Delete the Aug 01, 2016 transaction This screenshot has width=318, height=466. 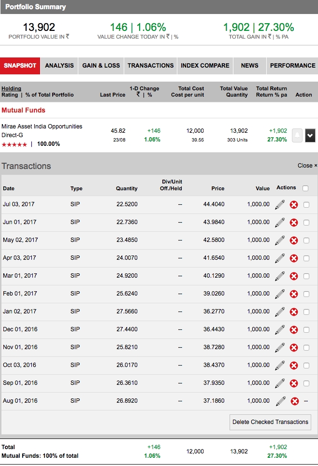tap(294, 401)
